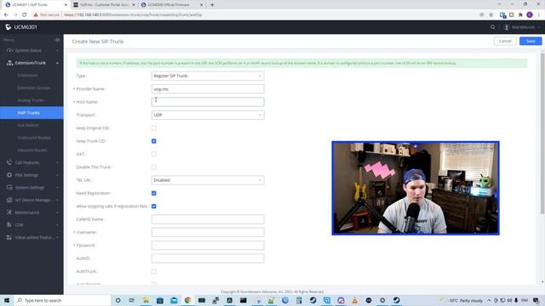Select VoIP Trunks in the sidebar

pyautogui.click(x=32, y=113)
